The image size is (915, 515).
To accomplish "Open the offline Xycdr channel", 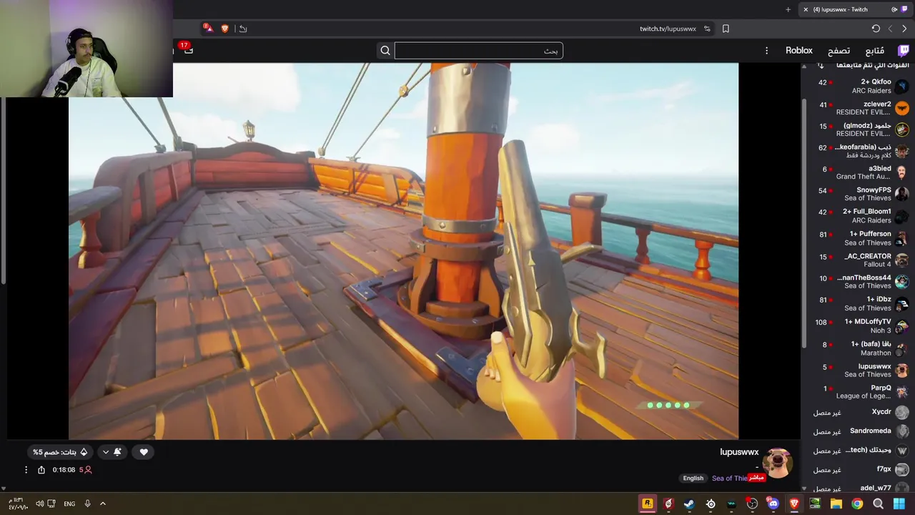I will pyautogui.click(x=858, y=412).
